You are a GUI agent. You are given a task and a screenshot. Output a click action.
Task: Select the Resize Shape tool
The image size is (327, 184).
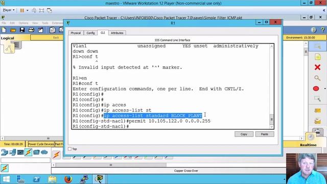[317, 99]
